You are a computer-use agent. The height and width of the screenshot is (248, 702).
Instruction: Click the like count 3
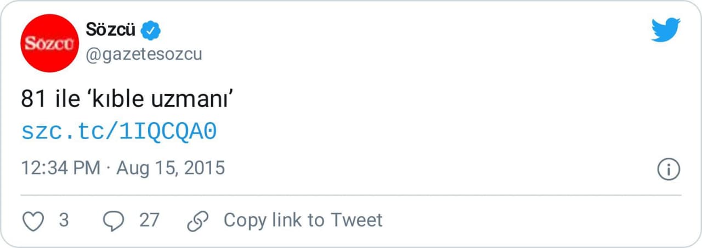click(64, 220)
